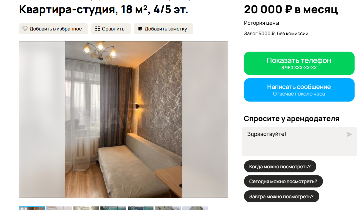The image size is (362, 210).
Task: Select Завтра можно посмотреть? suggestion
Action: [281, 196]
